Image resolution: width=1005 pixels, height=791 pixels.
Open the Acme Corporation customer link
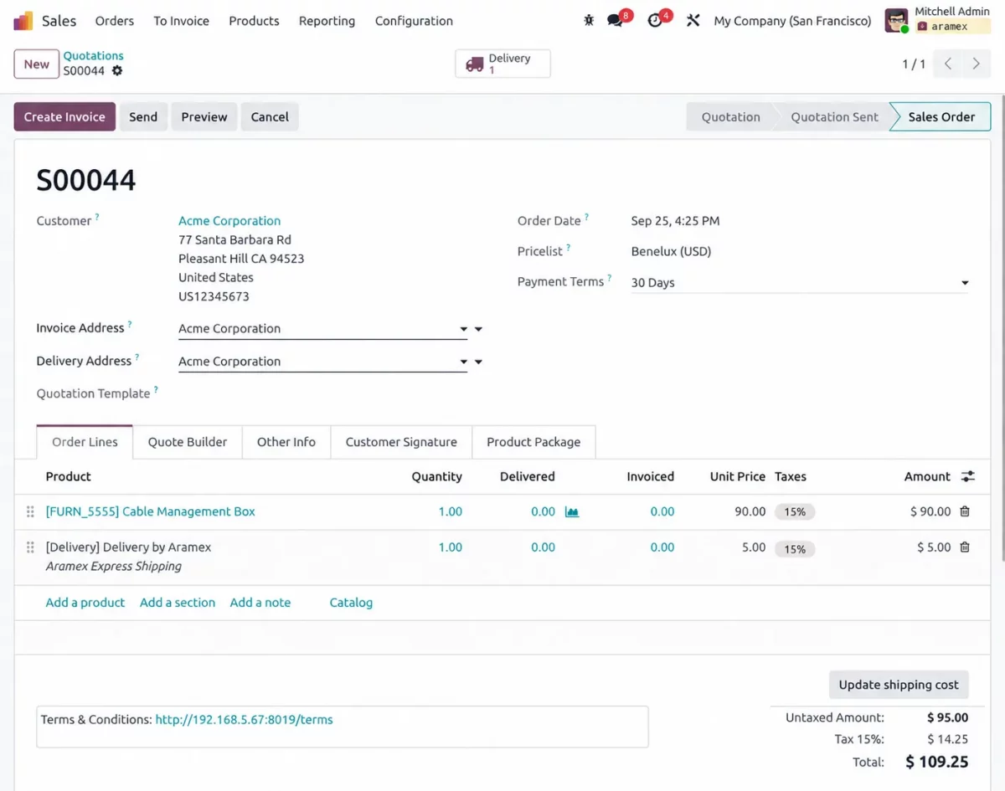tap(229, 221)
